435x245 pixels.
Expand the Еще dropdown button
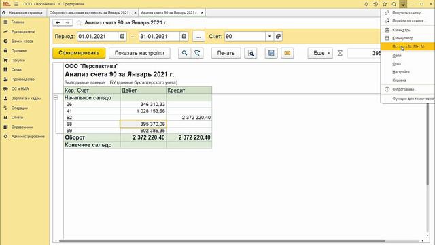(x=320, y=53)
